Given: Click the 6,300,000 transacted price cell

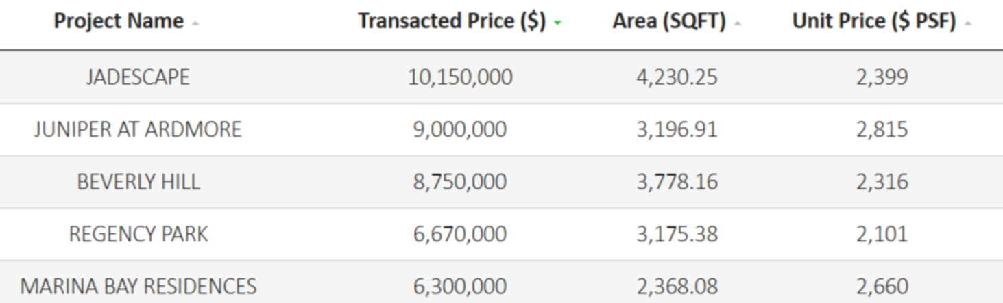Looking at the screenshot, I should (459, 286).
